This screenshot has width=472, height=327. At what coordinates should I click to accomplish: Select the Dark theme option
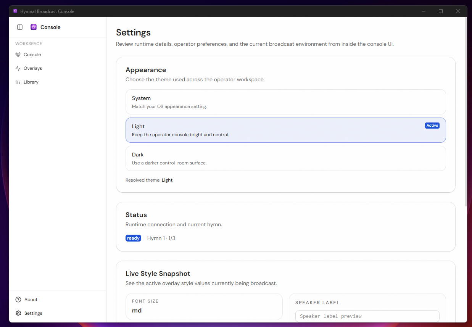point(286,158)
